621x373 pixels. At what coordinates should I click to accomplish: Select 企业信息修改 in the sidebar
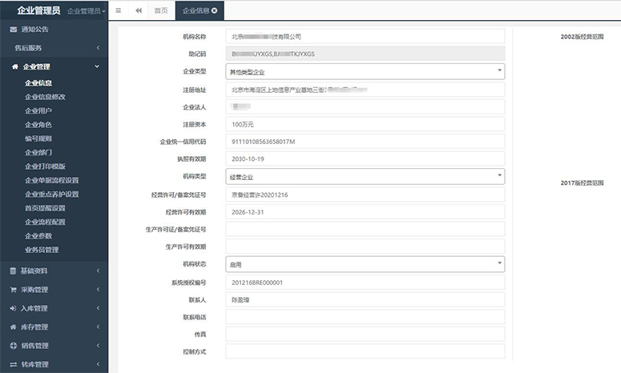pos(45,97)
